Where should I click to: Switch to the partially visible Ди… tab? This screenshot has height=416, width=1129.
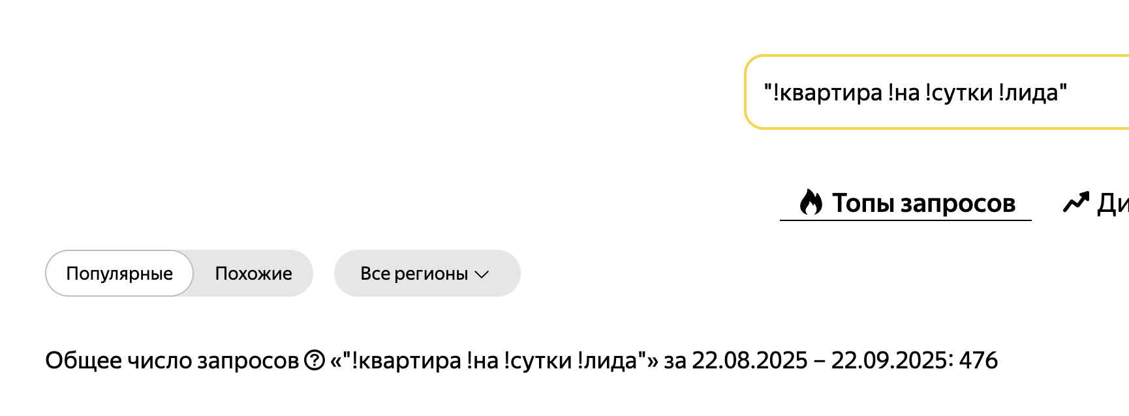1113,203
